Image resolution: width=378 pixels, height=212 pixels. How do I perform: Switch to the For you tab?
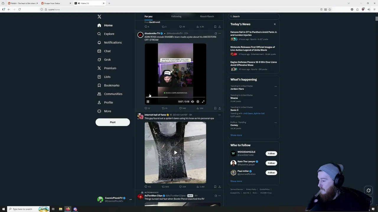pyautogui.click(x=148, y=16)
